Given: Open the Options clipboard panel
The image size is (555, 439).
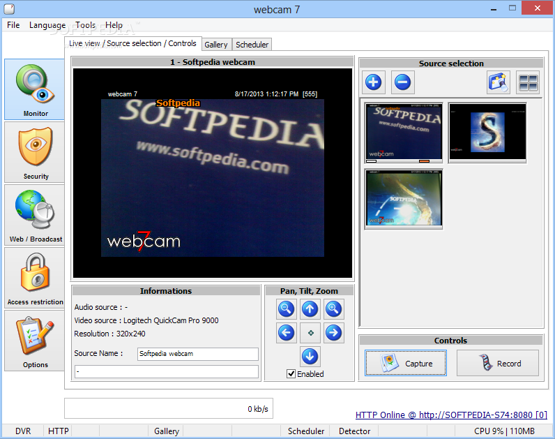Looking at the screenshot, I should tap(34, 341).
